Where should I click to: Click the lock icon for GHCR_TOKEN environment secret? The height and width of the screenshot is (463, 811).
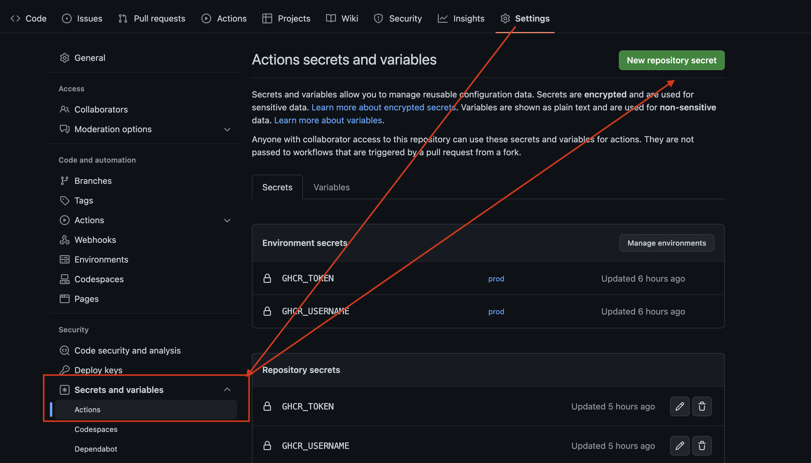click(x=267, y=278)
